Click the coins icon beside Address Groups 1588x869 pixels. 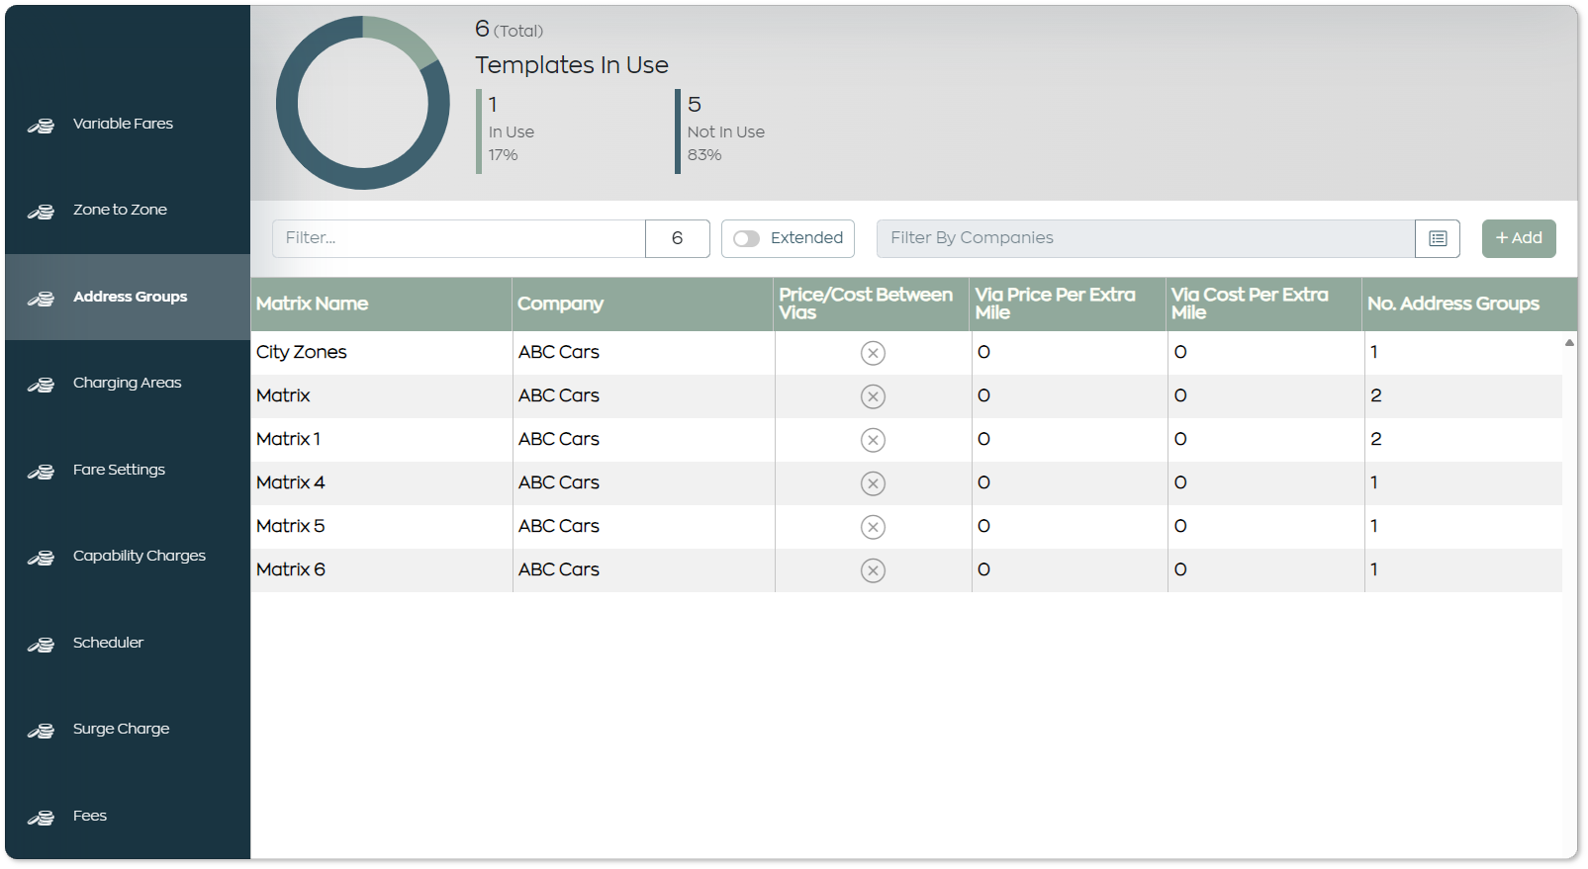41,299
